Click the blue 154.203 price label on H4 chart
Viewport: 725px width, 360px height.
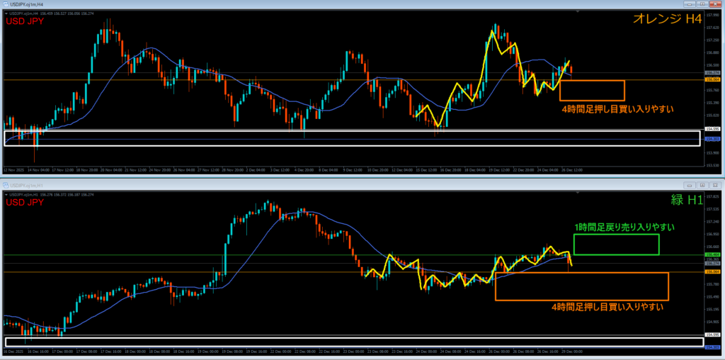[x=712, y=140]
